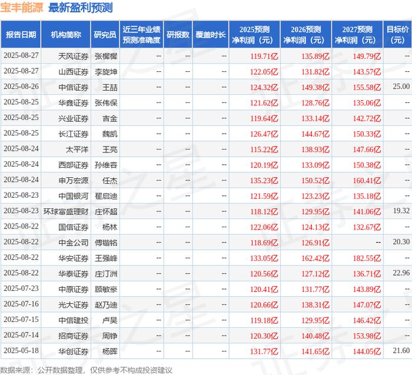Click the 22.96 target price
412x375 pixels.
pos(401,273)
